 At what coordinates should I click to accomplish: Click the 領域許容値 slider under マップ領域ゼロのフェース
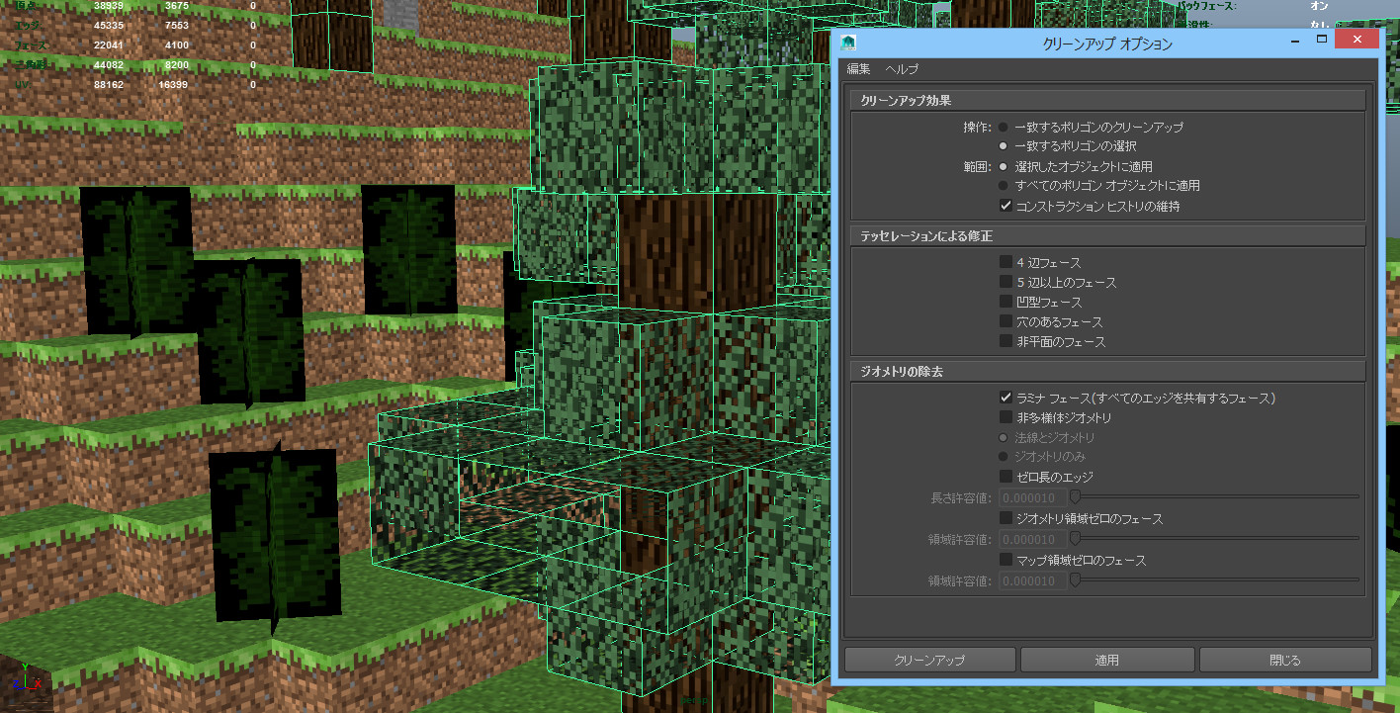point(1215,580)
